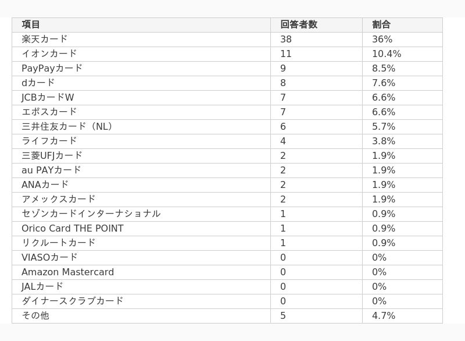
Task: Select the 三井住友カード（NL）cell
Action: point(141,127)
